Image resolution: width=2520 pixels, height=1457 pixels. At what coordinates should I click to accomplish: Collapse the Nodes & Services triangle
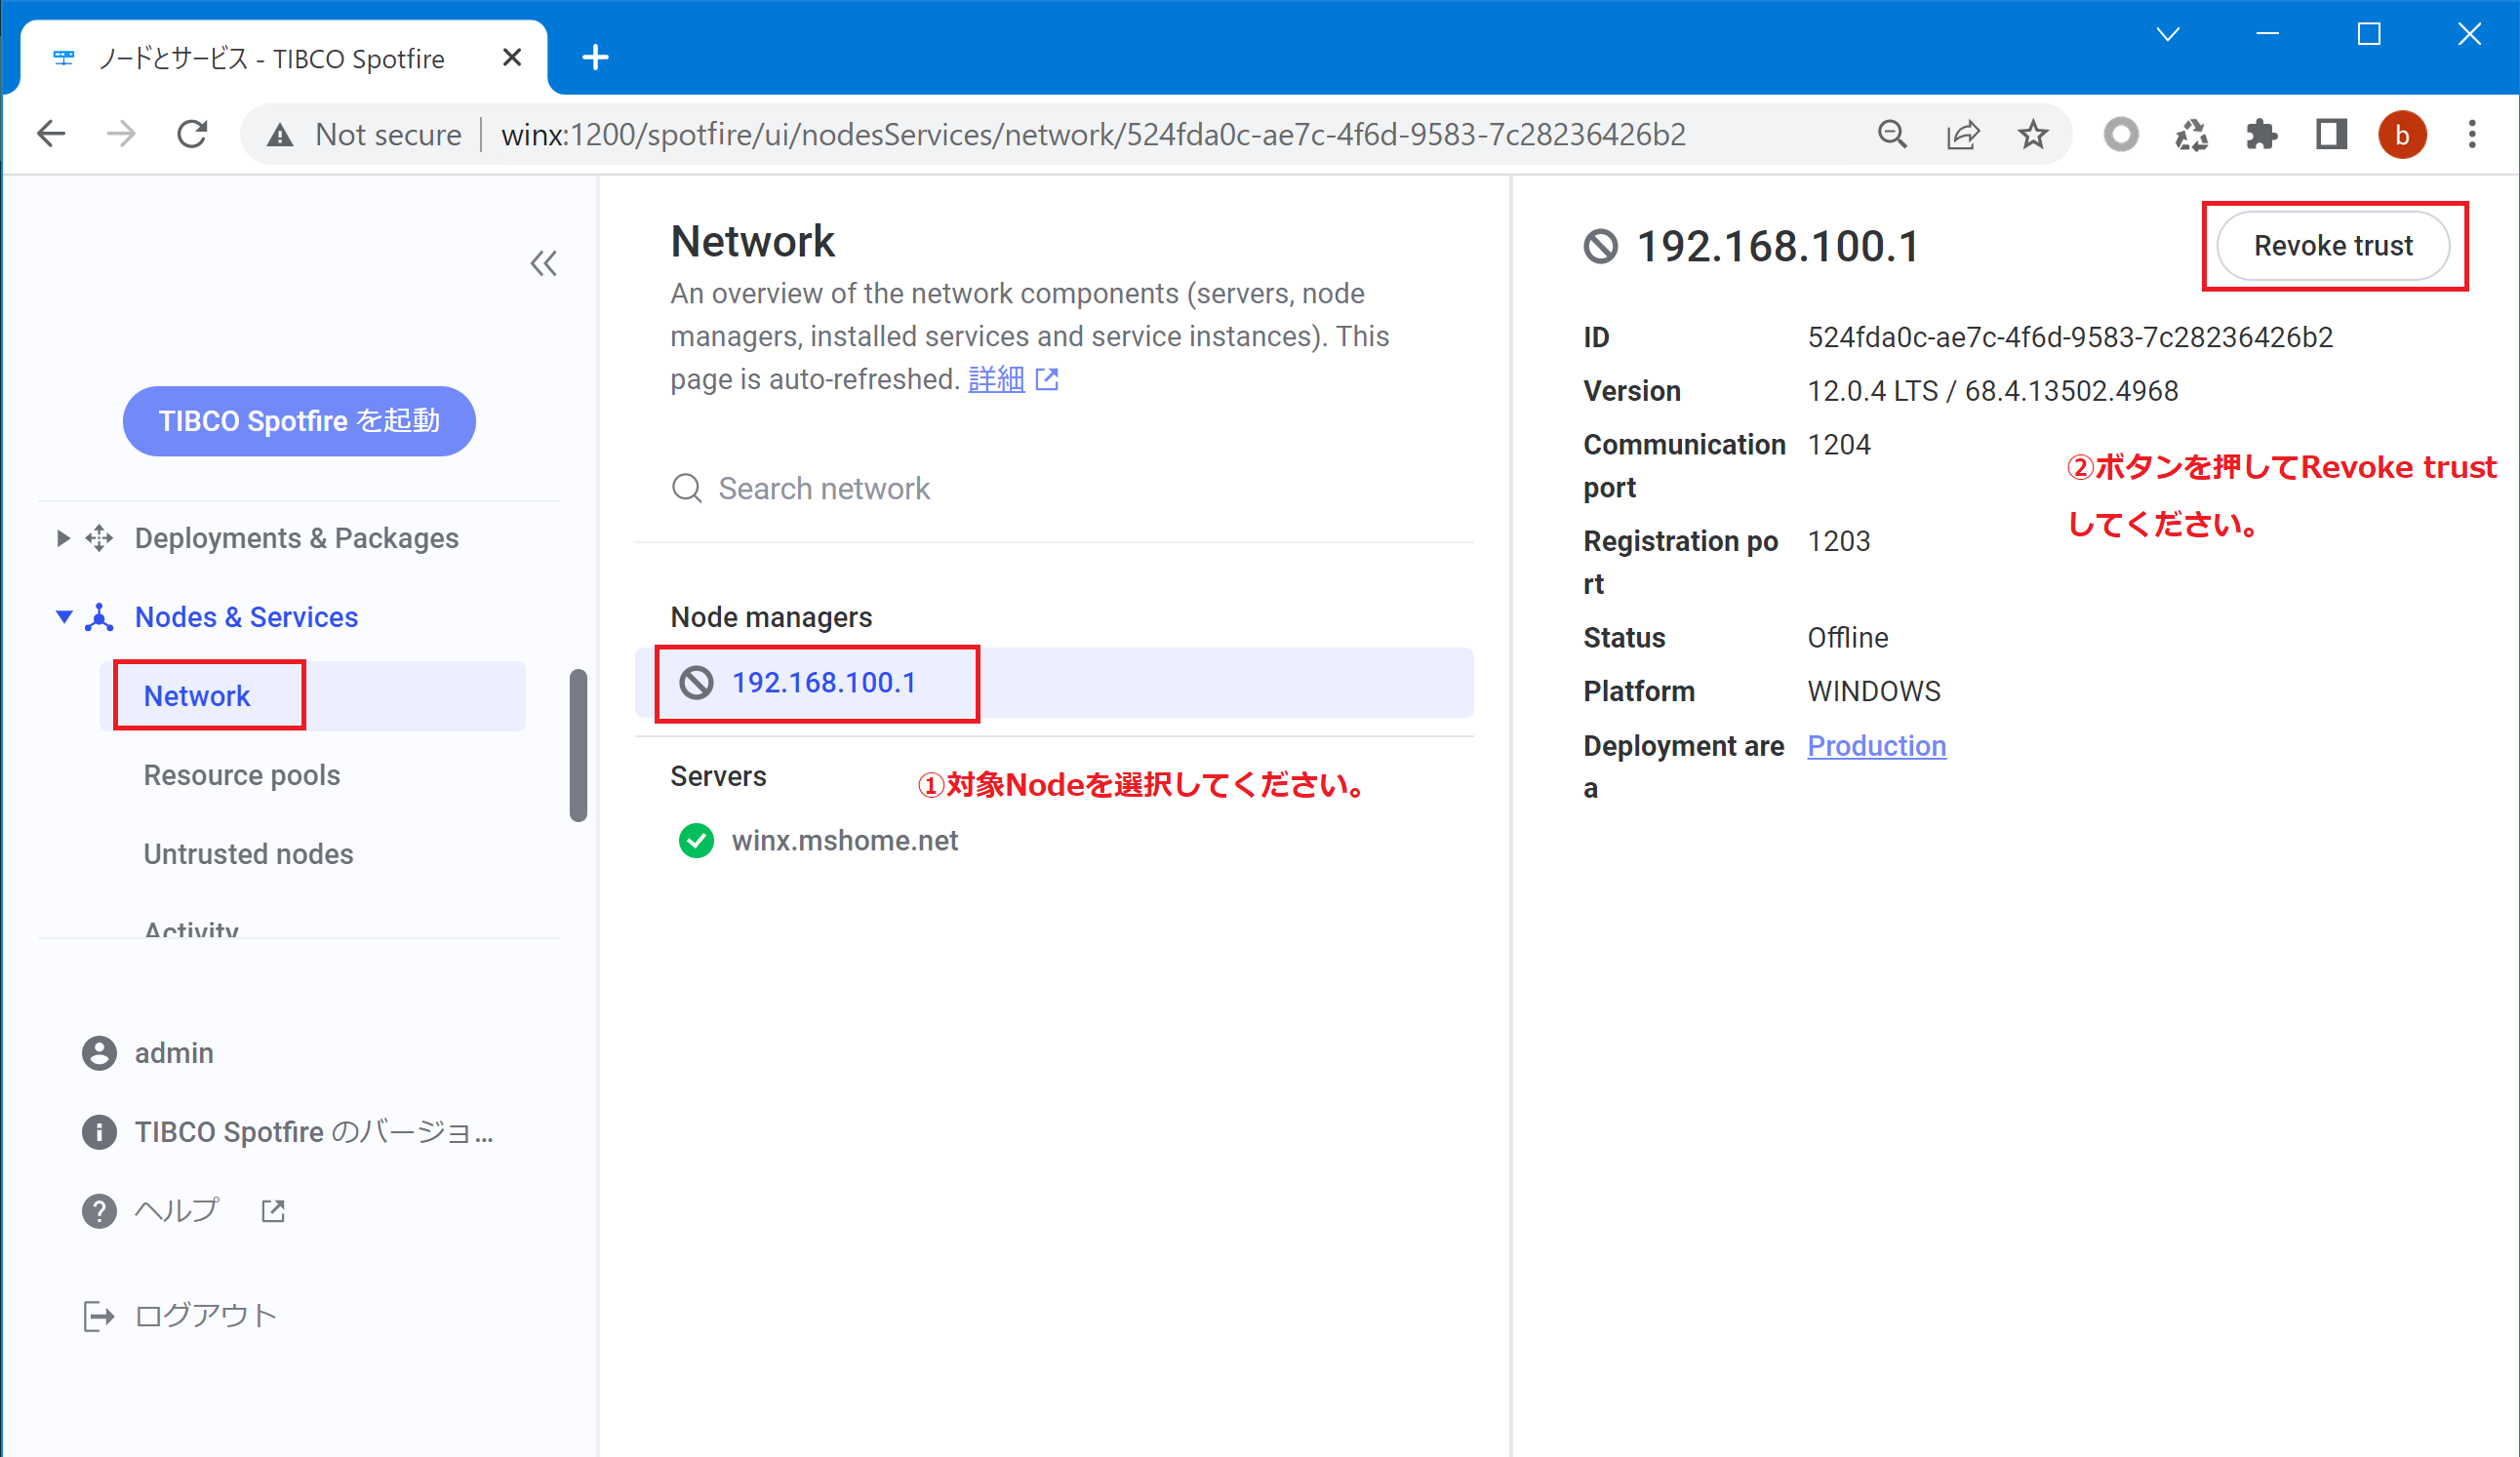(x=64, y=616)
